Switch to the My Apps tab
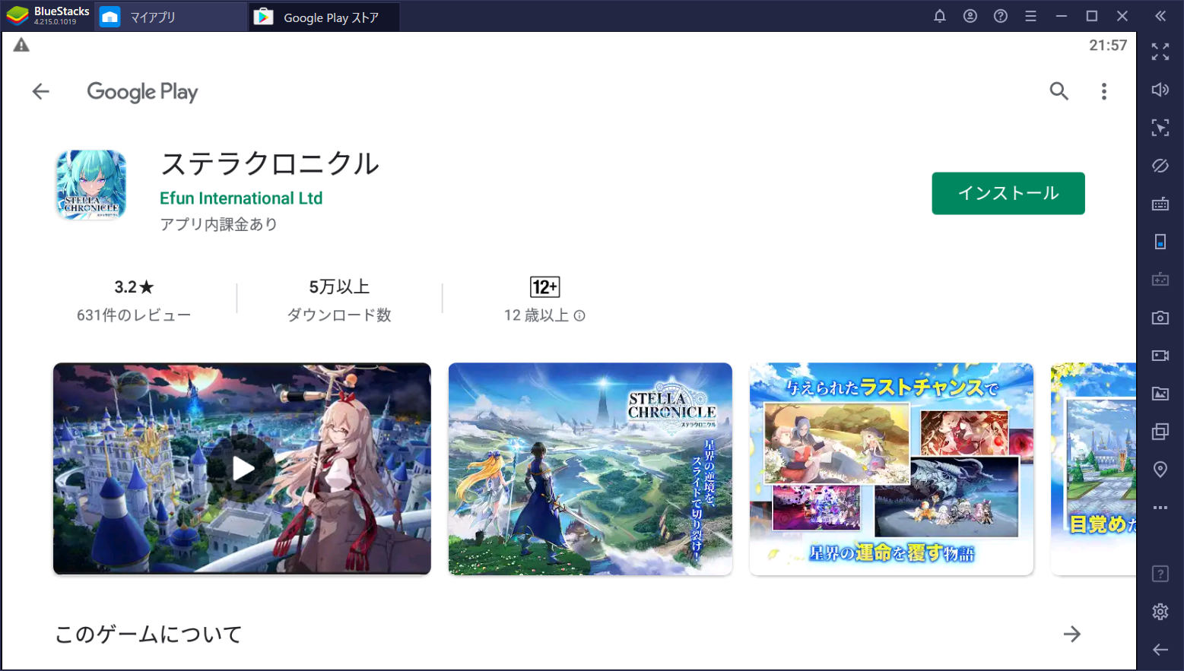Viewport: 1184px width, 671px height. tap(170, 17)
